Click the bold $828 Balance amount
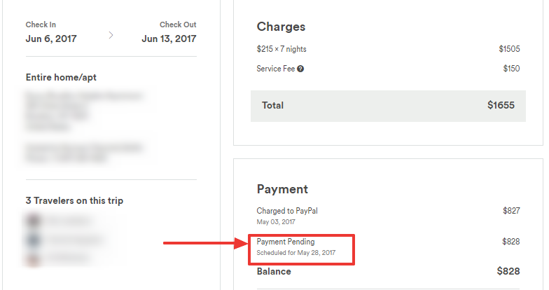The height and width of the screenshot is (290, 549). click(x=508, y=271)
